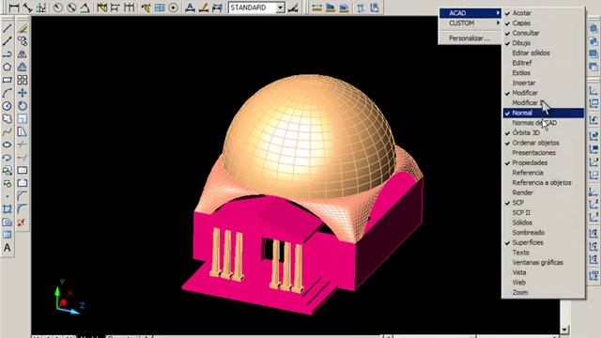Image resolution: width=601 pixels, height=338 pixels.
Task: Show the Texto toolbar
Action: 543,253
